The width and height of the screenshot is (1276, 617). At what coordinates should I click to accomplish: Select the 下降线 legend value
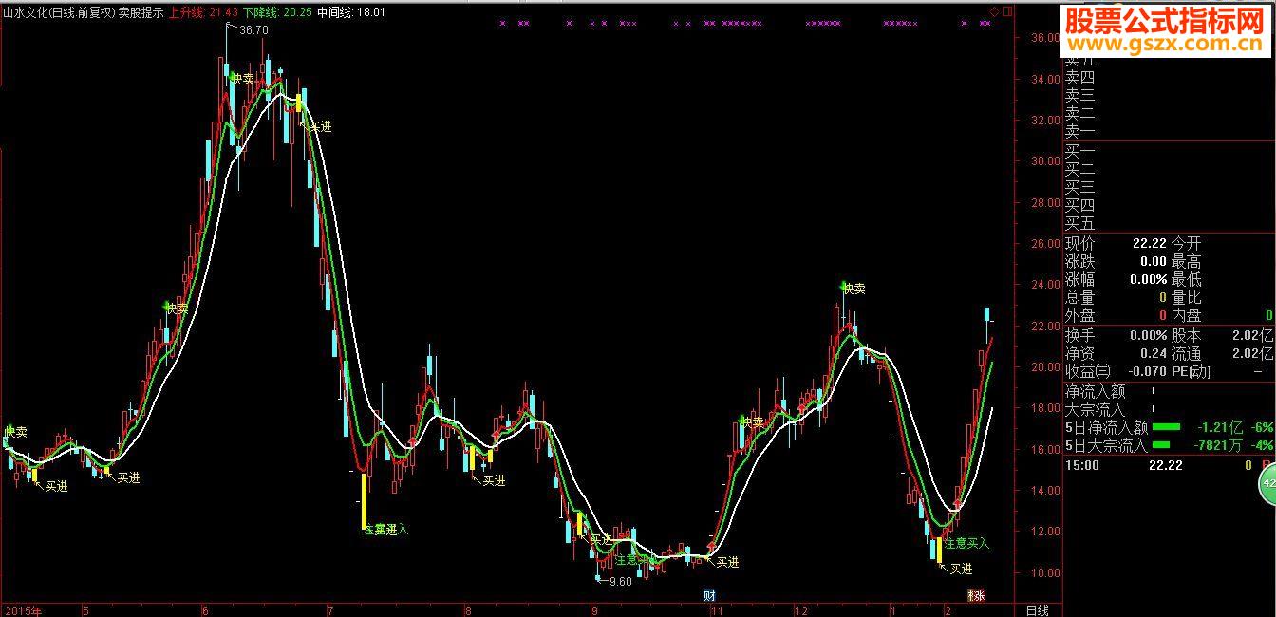[x=276, y=13]
